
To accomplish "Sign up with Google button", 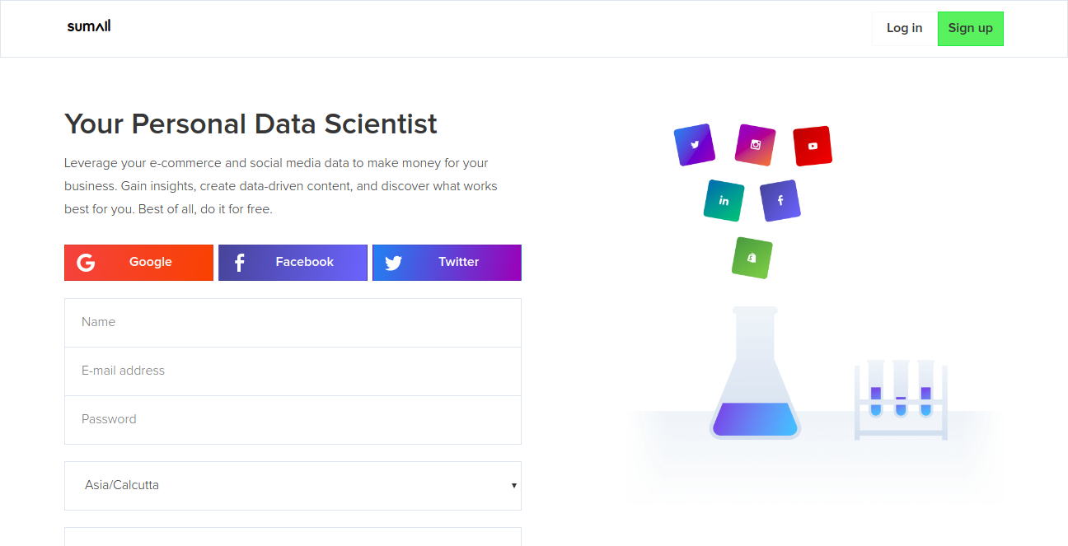I will 138,262.
